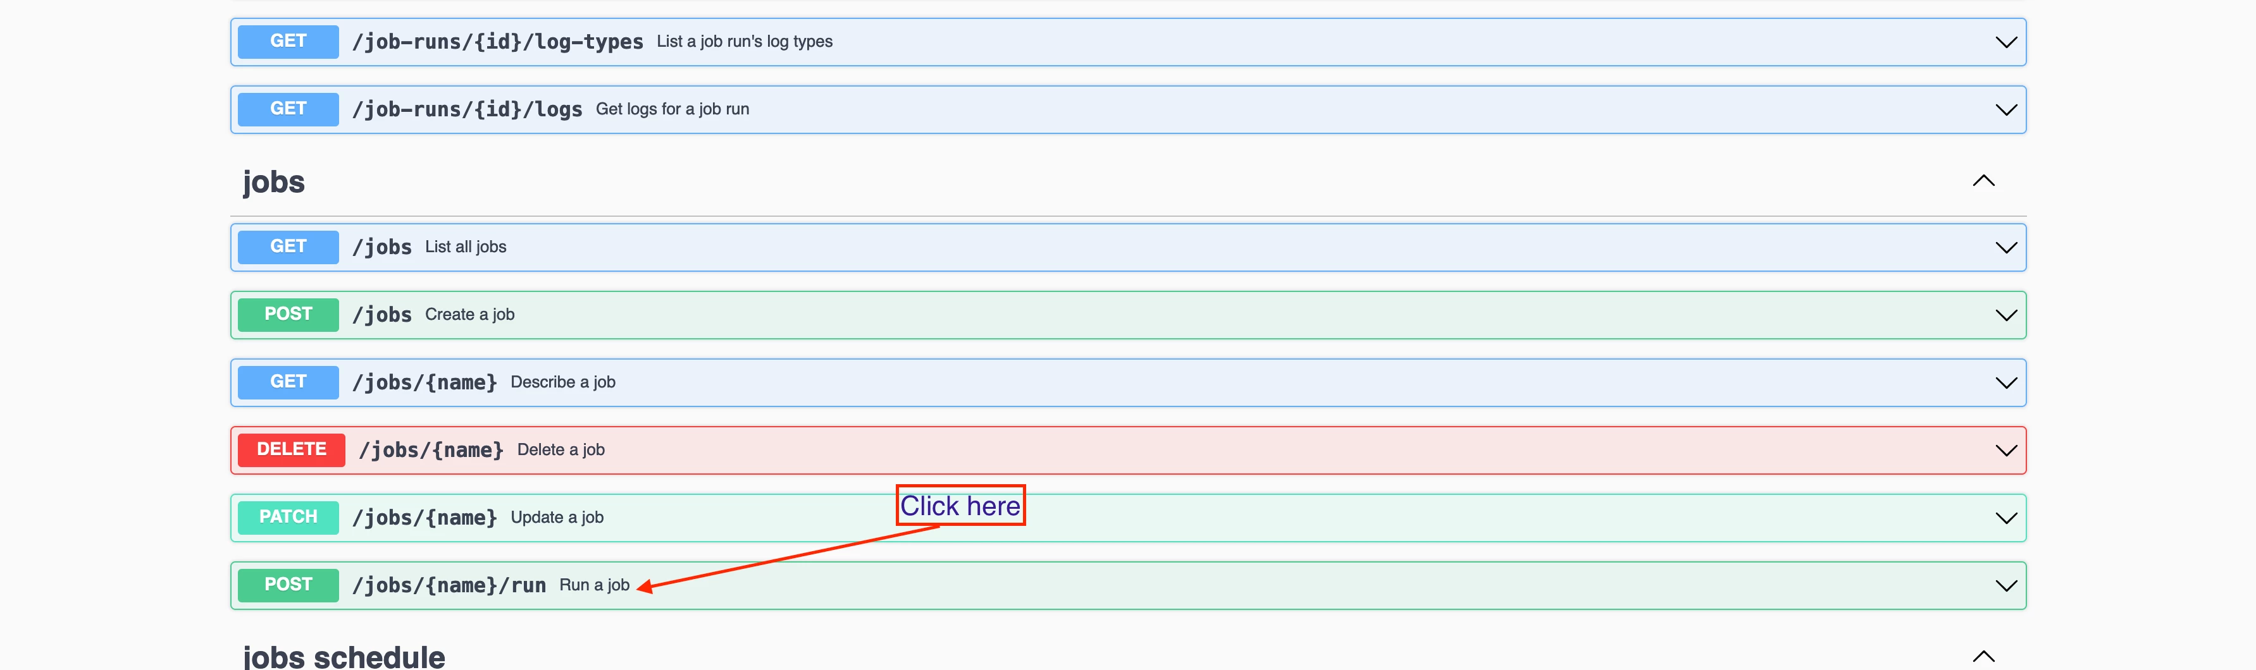Click the 'Describe a job' description
The image size is (2256, 670).
coord(563,382)
